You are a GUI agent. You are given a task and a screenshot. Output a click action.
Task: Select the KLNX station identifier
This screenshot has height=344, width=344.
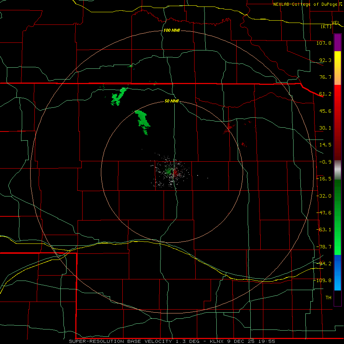click(x=217, y=341)
